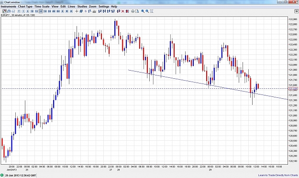Set time scale to 1 minute
This screenshot has width=299, height=178.
coord(23,11)
